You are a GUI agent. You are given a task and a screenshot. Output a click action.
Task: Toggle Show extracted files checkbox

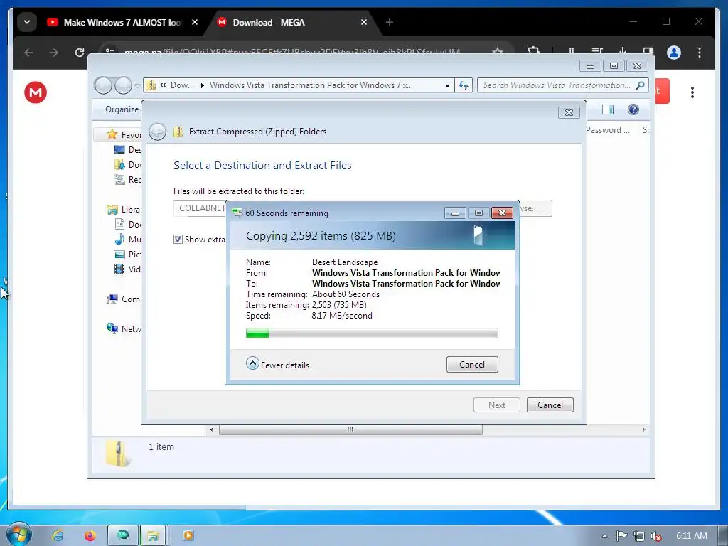[x=178, y=239]
